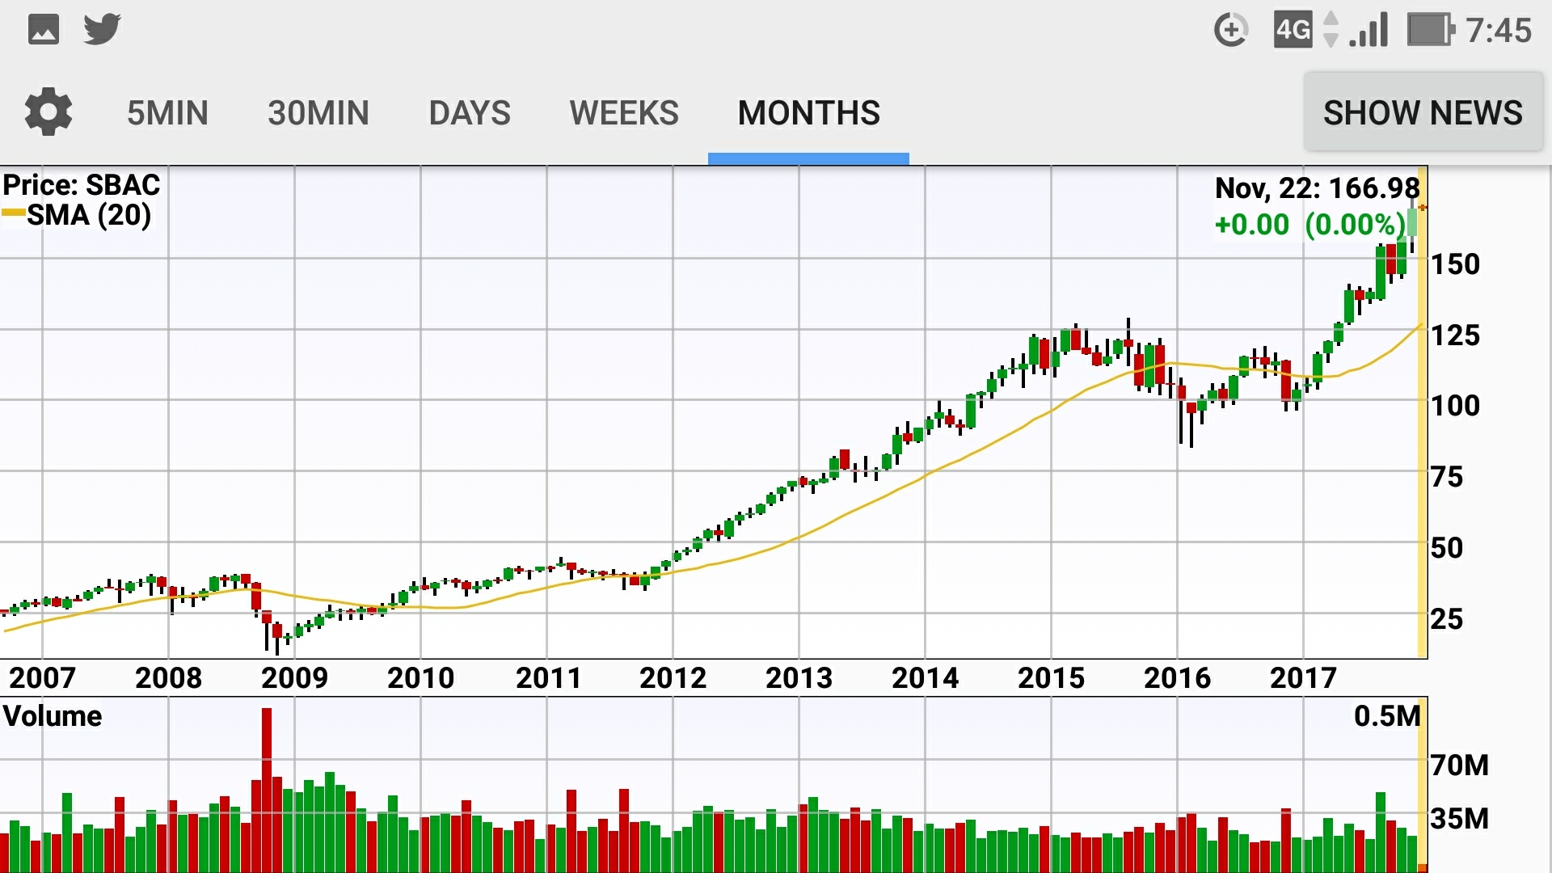Select the DAYS timeframe tab
The image size is (1552, 873).
click(x=470, y=113)
